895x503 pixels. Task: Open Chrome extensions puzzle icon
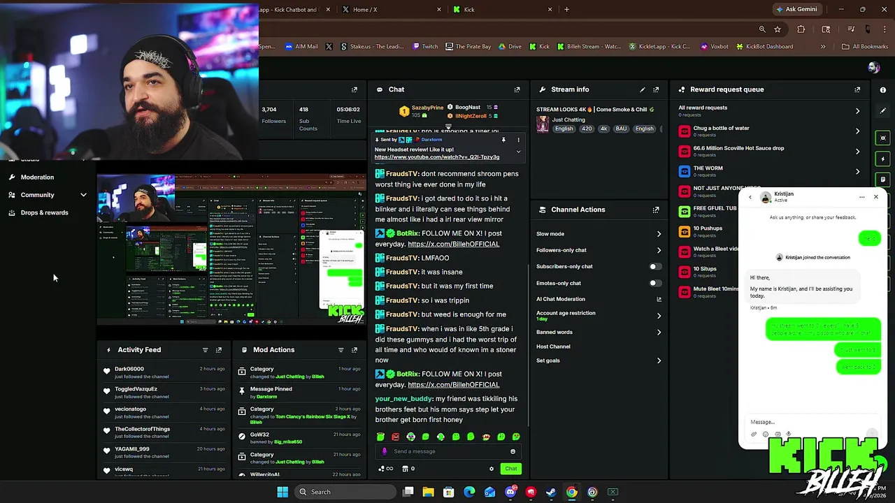pos(801,29)
